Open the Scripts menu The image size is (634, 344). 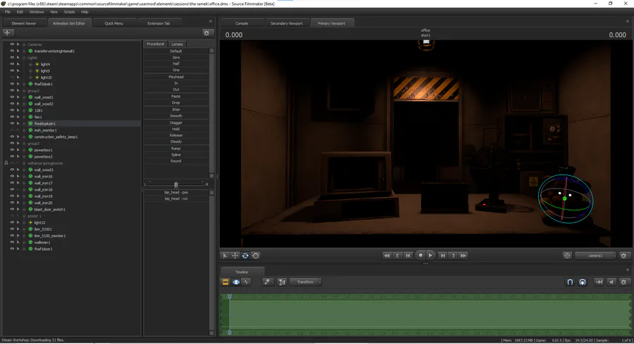coord(69,12)
